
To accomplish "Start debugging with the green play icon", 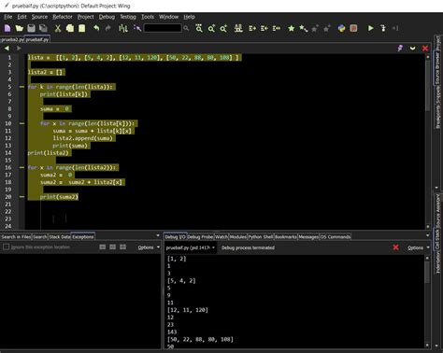I will point(371,28).
